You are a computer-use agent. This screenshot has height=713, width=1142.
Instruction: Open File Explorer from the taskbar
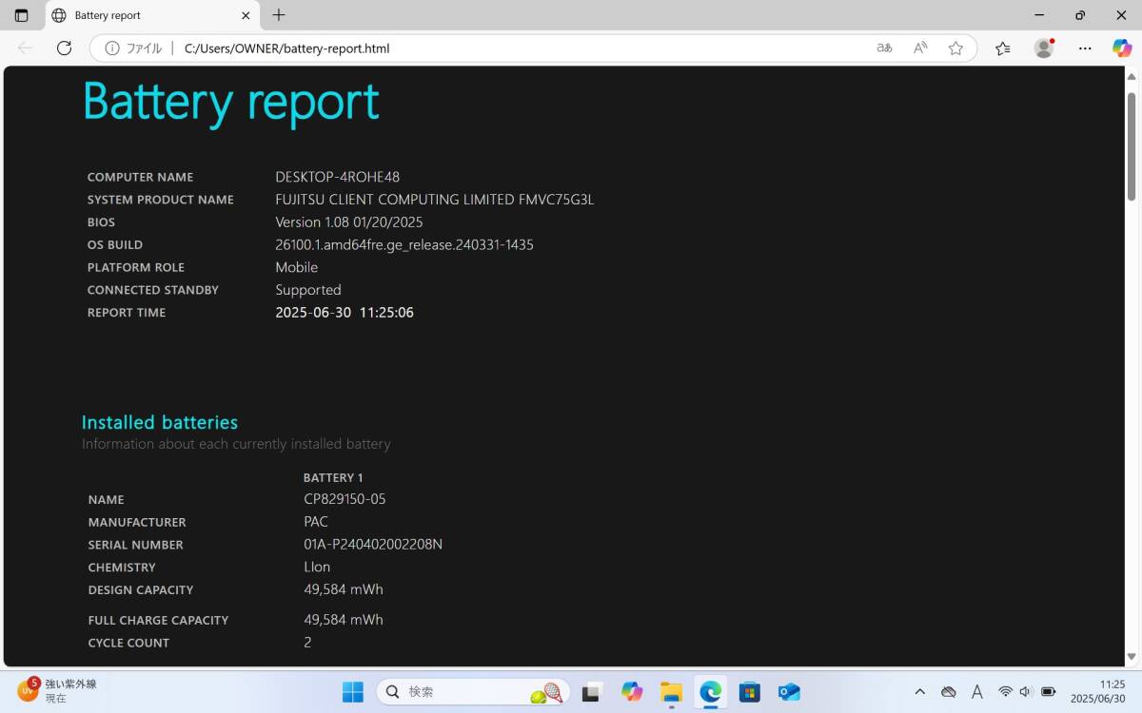(x=671, y=692)
